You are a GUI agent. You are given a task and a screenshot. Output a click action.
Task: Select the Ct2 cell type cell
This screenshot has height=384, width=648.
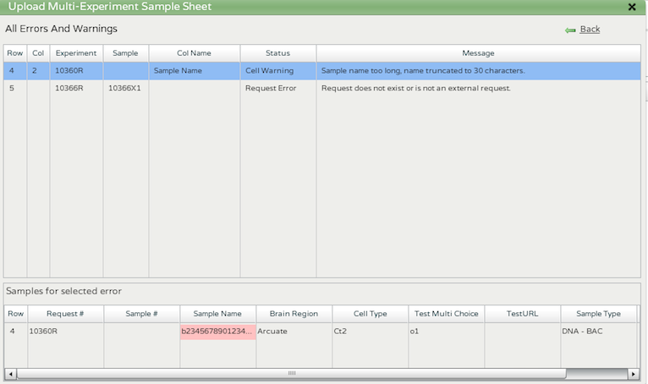click(371, 332)
